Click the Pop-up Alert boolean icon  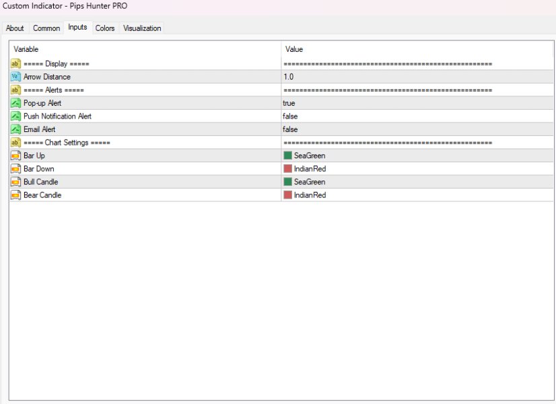tap(15, 103)
